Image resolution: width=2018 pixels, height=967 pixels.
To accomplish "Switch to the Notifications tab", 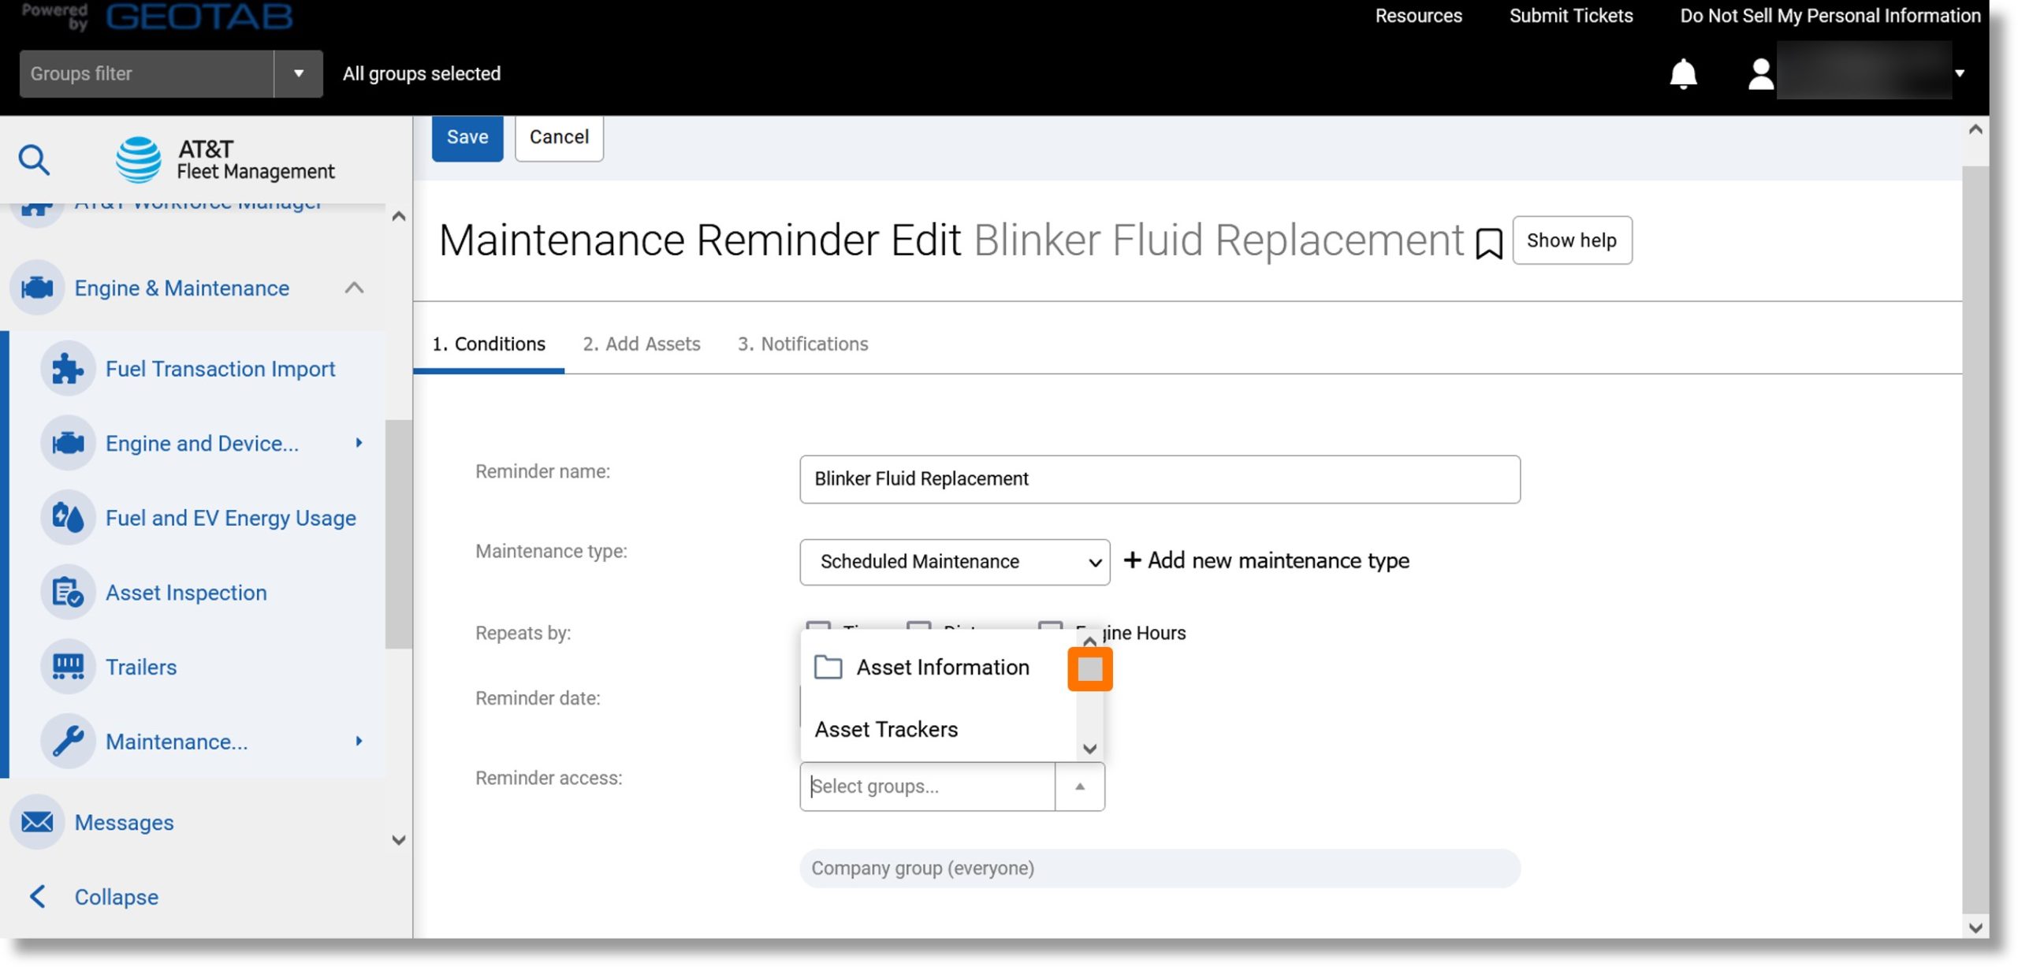I will tap(802, 344).
